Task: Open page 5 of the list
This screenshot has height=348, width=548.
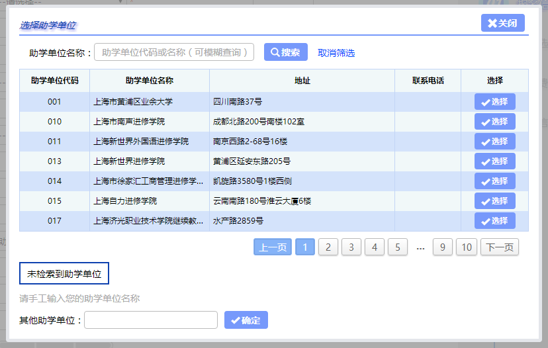Action: (397, 247)
